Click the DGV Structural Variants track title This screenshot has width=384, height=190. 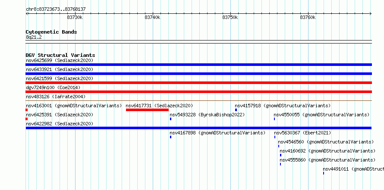pos(60,55)
